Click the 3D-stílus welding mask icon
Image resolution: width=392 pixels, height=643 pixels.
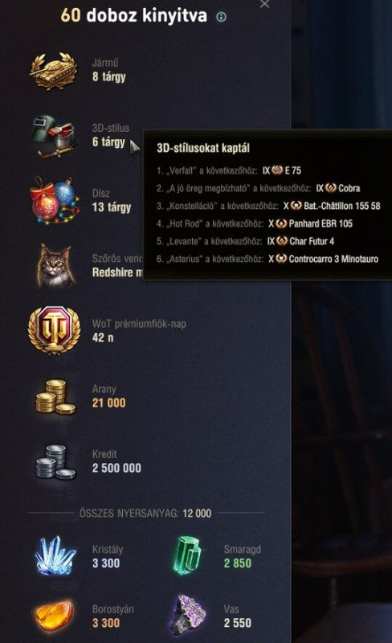[x=55, y=136]
